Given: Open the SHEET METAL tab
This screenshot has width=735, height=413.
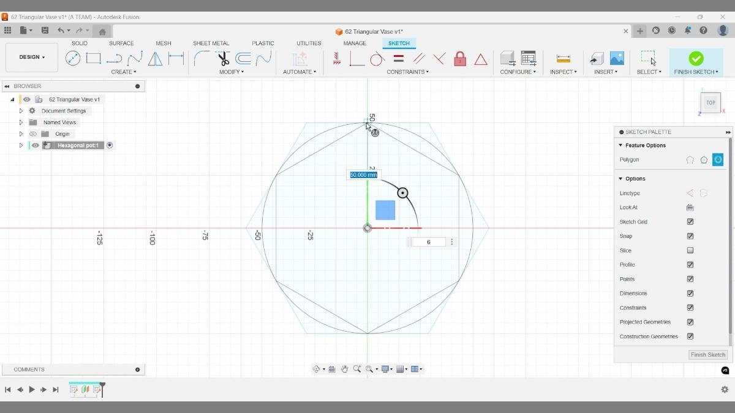Looking at the screenshot, I should (x=211, y=43).
